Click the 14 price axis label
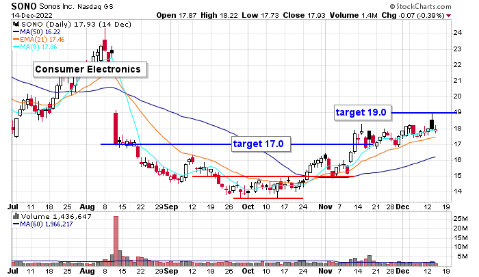 [458, 192]
